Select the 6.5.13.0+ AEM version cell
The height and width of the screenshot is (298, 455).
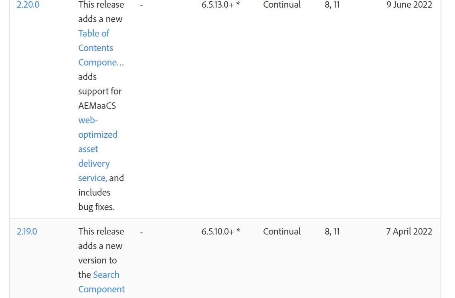click(221, 5)
